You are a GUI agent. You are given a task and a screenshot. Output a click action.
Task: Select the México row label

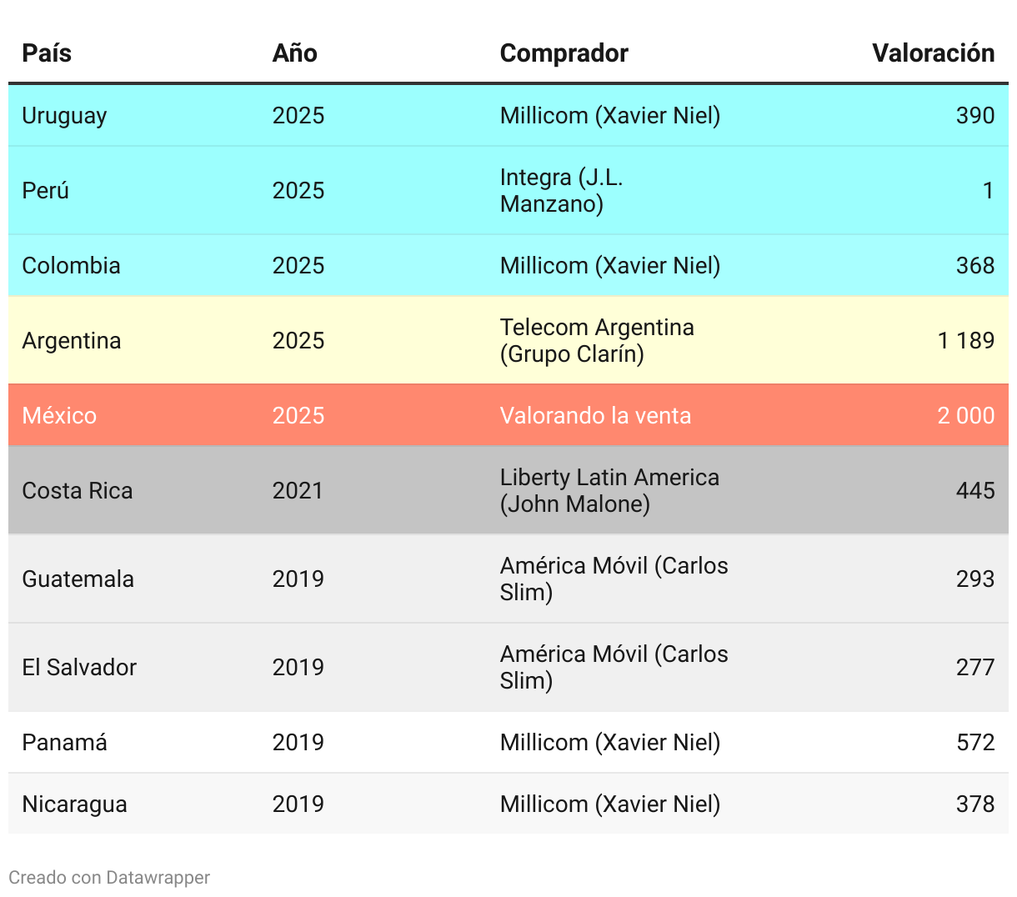pyautogui.click(x=59, y=416)
